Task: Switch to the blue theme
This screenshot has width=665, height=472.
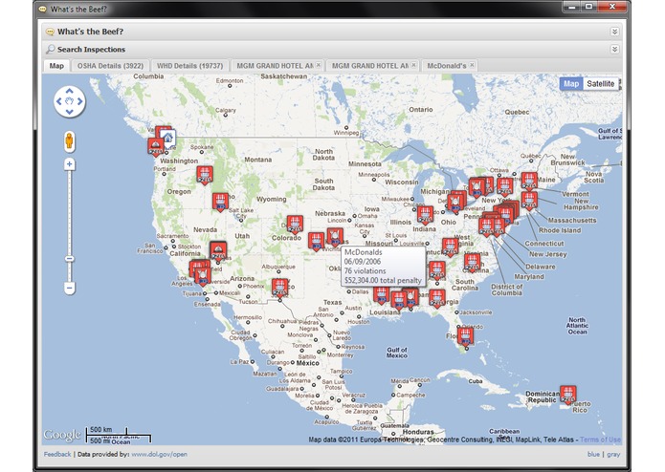Action: point(593,454)
